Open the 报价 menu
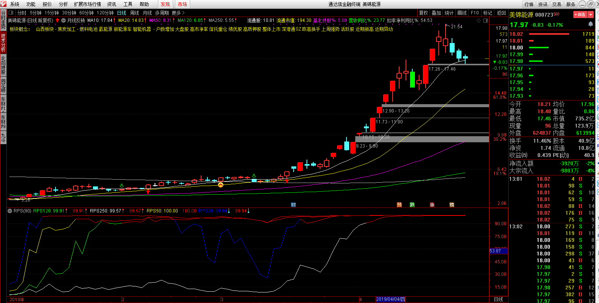This screenshot has width=599, height=303. [47, 4]
